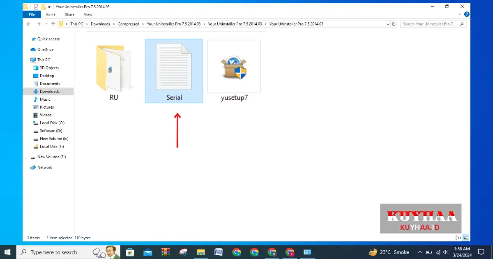Refresh the current folder view

pyautogui.click(x=394, y=24)
